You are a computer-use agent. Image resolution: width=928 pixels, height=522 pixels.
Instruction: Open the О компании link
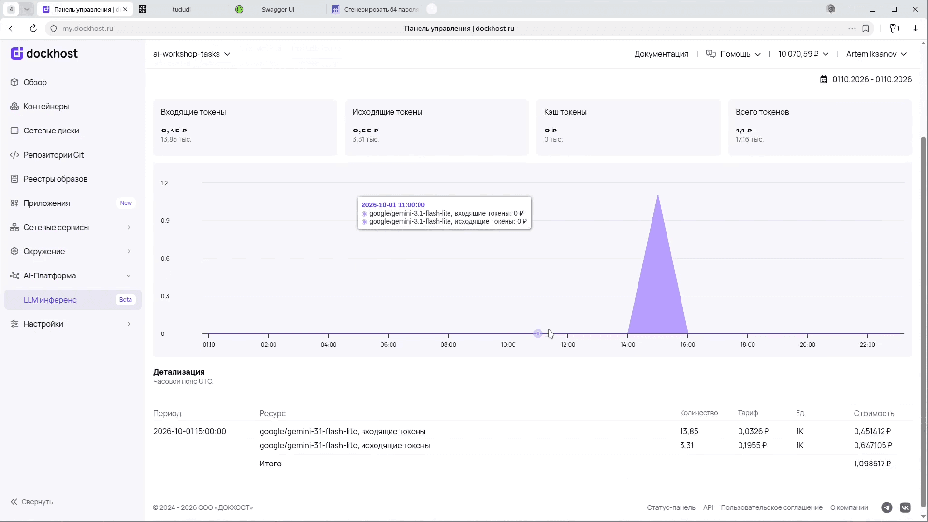point(849,507)
